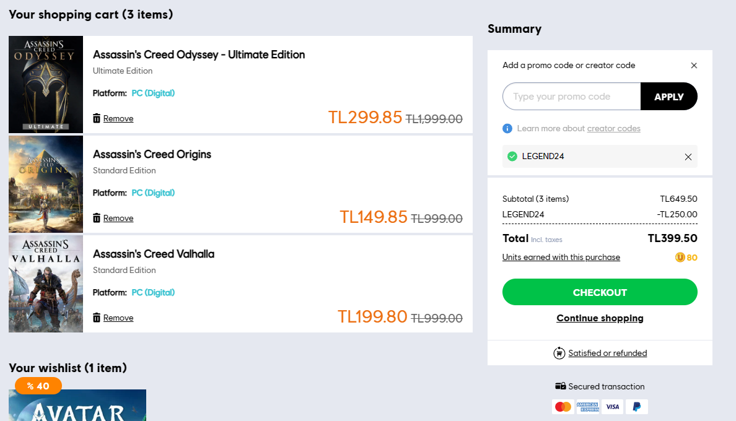Image resolution: width=736 pixels, height=421 pixels.
Task: Click the Mastercard payment icon
Action: coord(563,407)
